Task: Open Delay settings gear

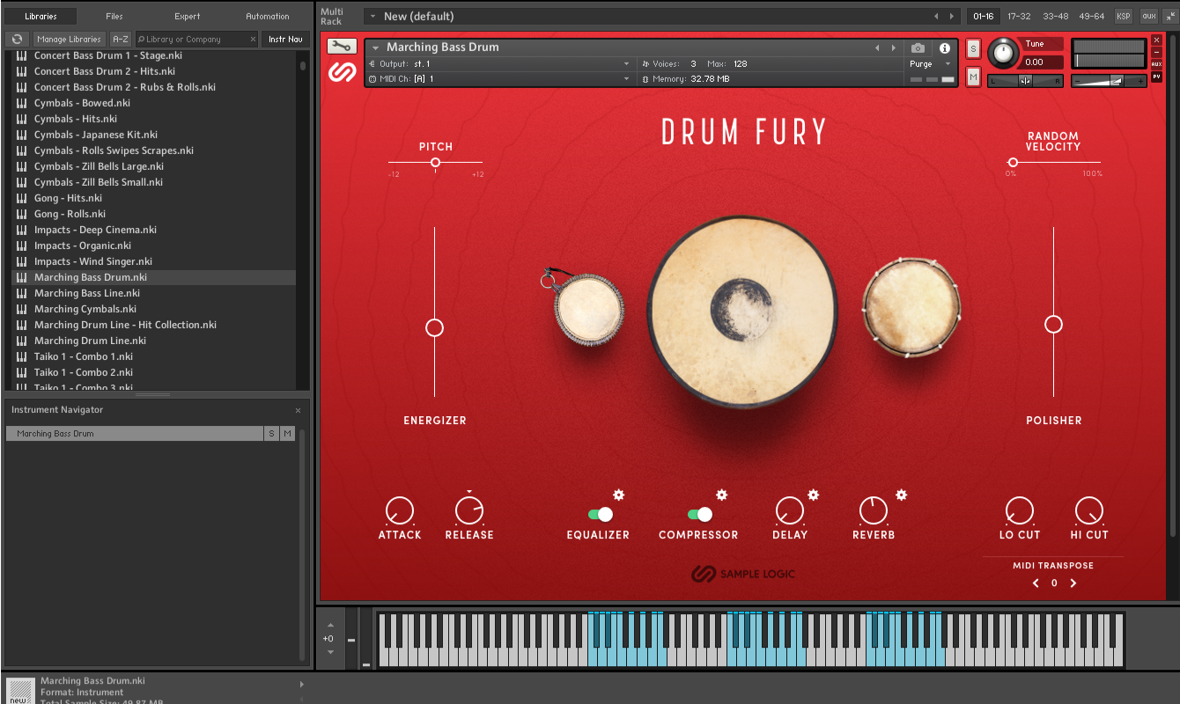Action: click(x=814, y=495)
